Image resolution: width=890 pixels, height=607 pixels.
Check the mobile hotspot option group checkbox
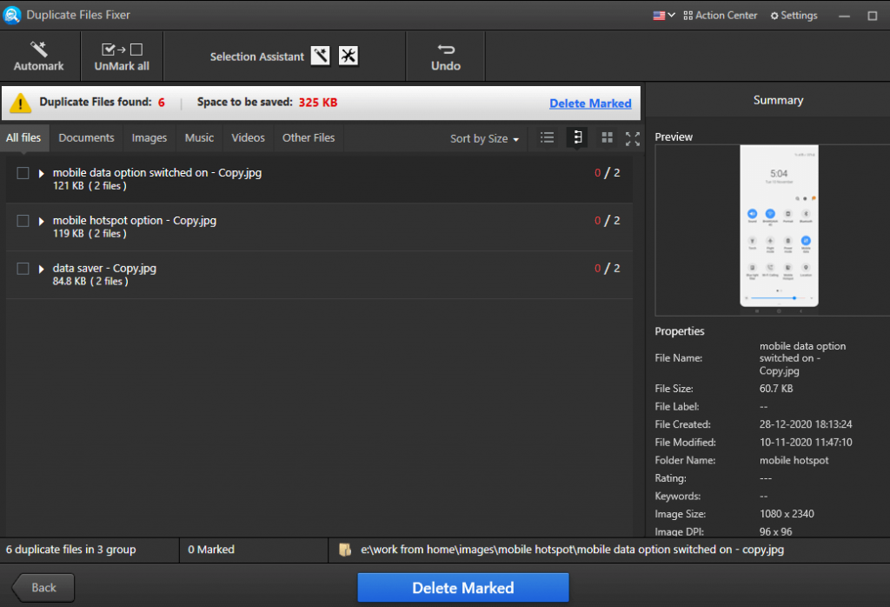[x=23, y=221]
